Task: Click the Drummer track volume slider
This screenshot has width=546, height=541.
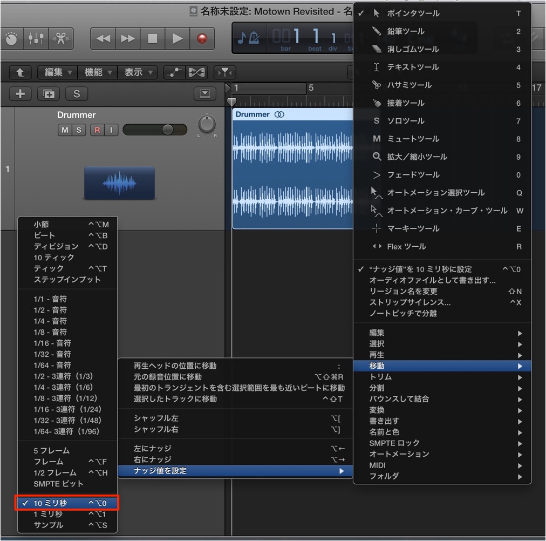Action: click(x=155, y=130)
